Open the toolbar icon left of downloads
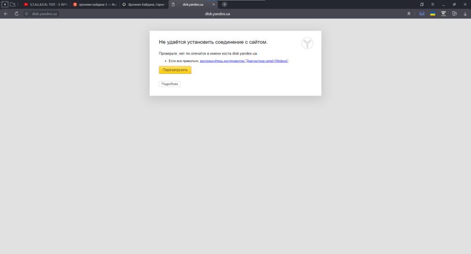The image size is (471, 254). 454,14
